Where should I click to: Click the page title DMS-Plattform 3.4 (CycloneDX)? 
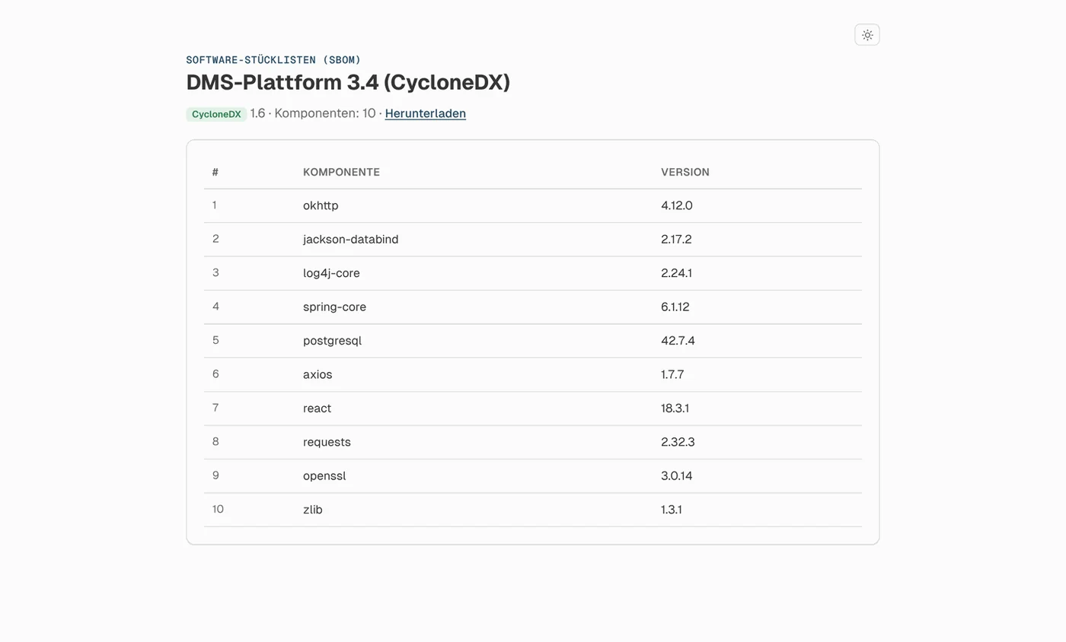[348, 82]
